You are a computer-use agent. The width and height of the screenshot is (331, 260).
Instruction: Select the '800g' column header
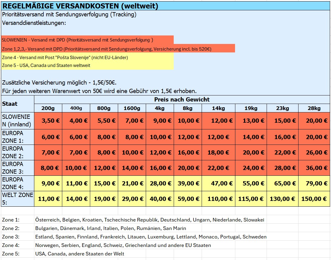coord(104,108)
